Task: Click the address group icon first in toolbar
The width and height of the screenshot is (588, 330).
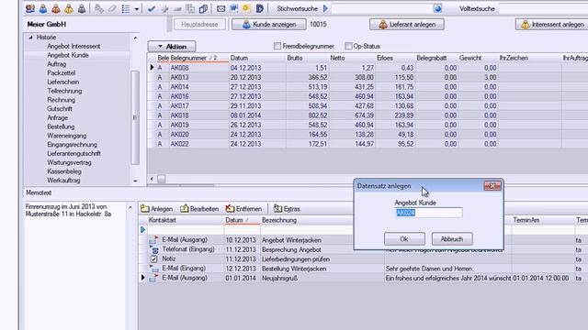Action: [30, 8]
